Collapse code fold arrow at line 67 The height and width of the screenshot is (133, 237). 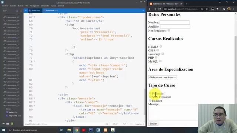pyautogui.click(x=34, y=17)
